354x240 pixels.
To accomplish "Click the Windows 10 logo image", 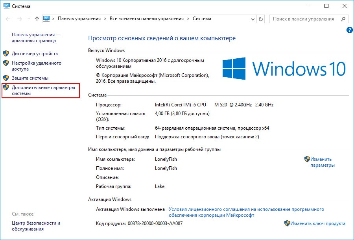I will point(284,69).
